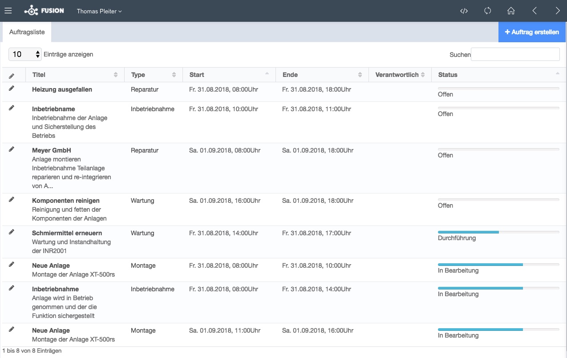Click the Komponenten reinigen title
The height and width of the screenshot is (358, 567).
click(66, 201)
